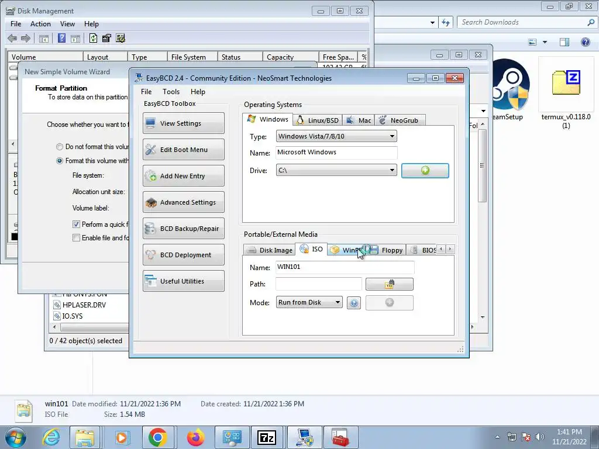Select Format this volume with settings option

coord(59,161)
